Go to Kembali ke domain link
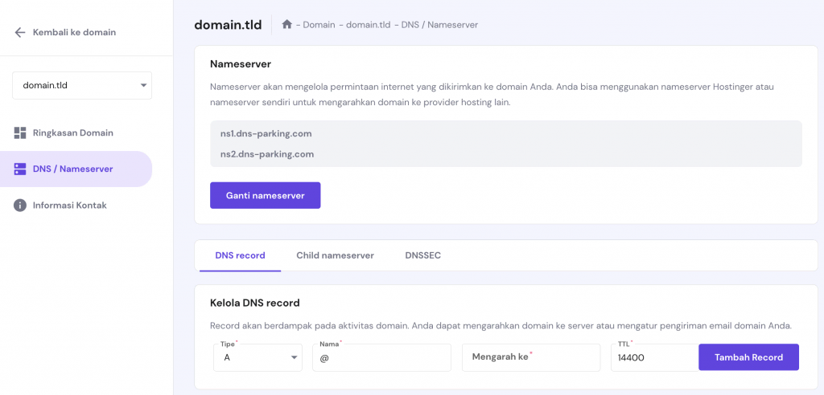The image size is (824, 395). click(x=74, y=32)
